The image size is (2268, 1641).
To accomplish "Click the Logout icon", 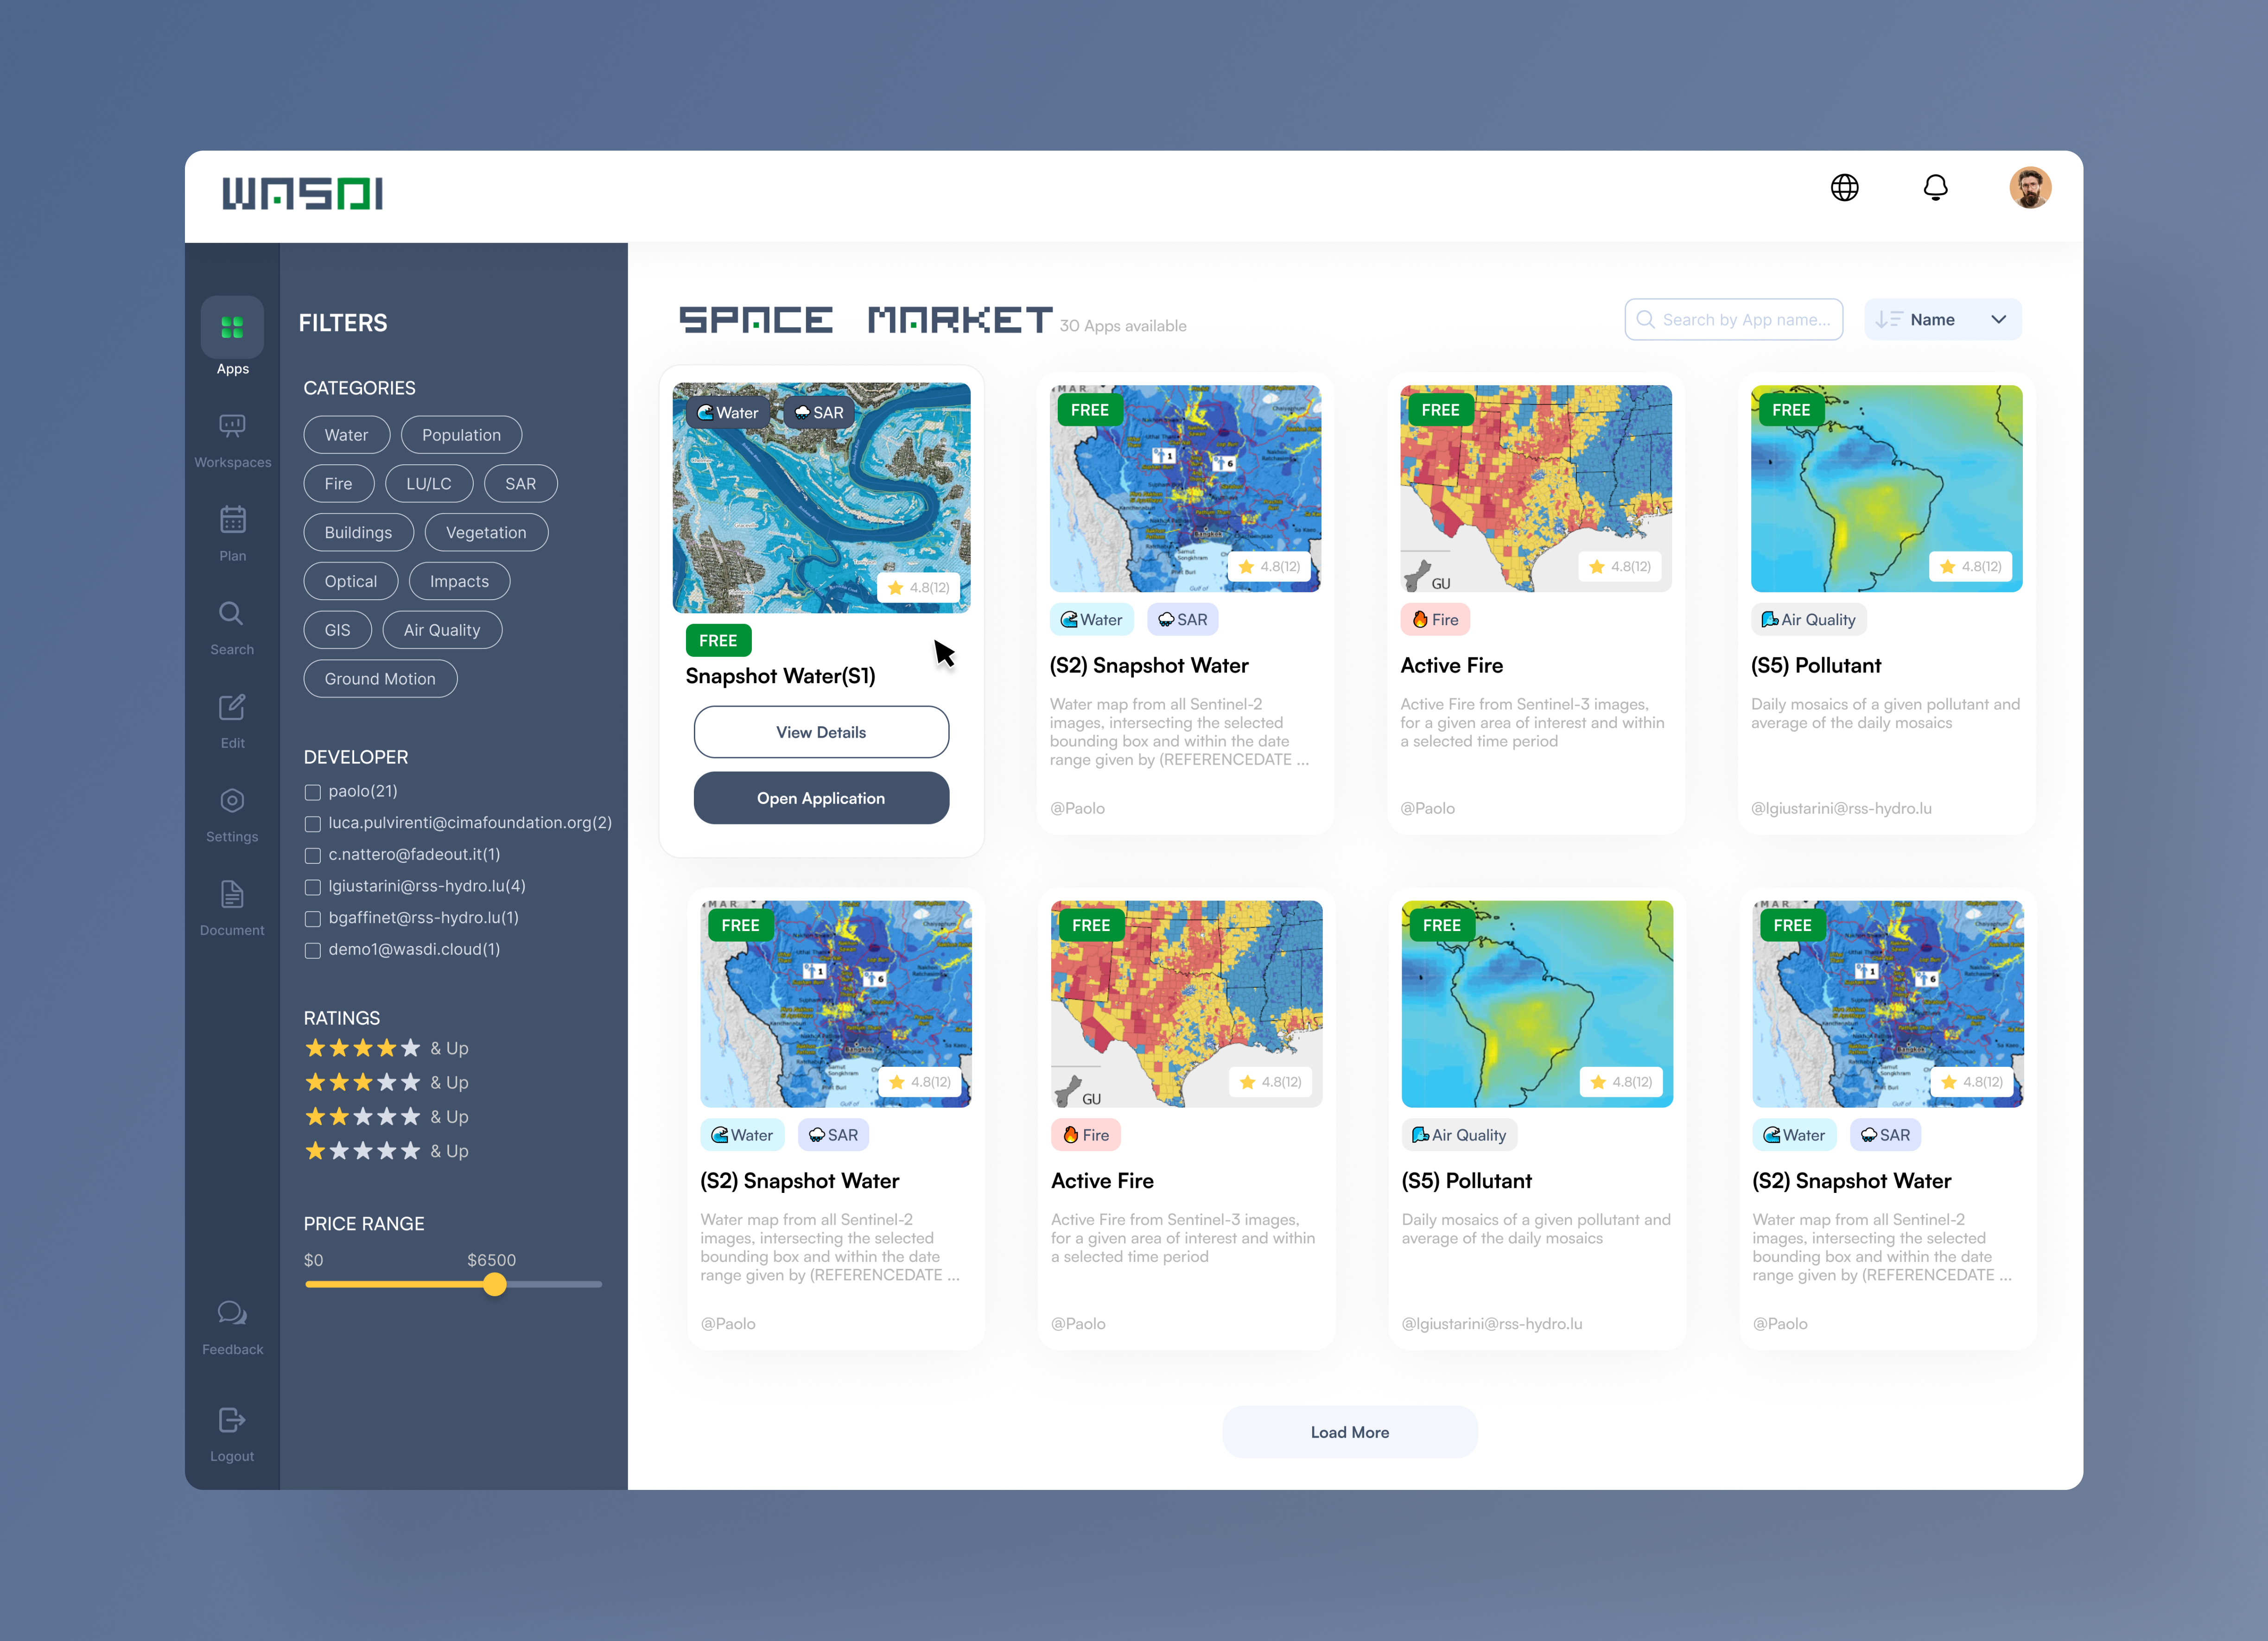I will click(x=232, y=1421).
